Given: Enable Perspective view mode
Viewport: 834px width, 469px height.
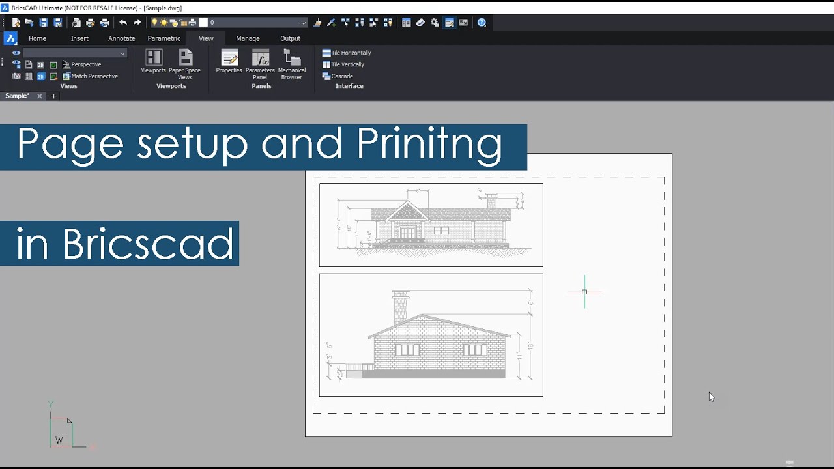Looking at the screenshot, I should tap(85, 64).
